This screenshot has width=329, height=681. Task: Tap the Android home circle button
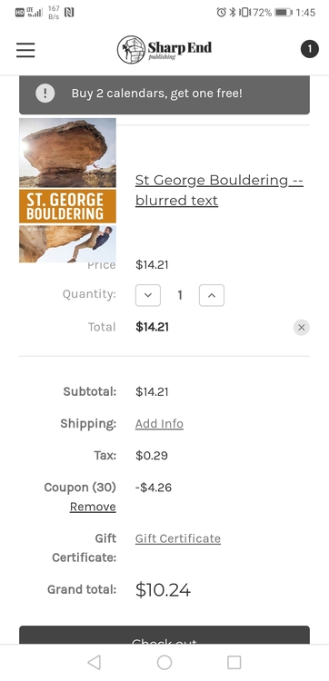tap(164, 662)
